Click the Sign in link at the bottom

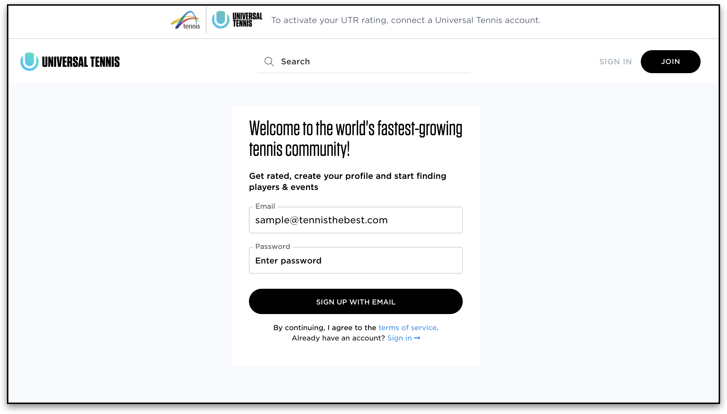(399, 338)
